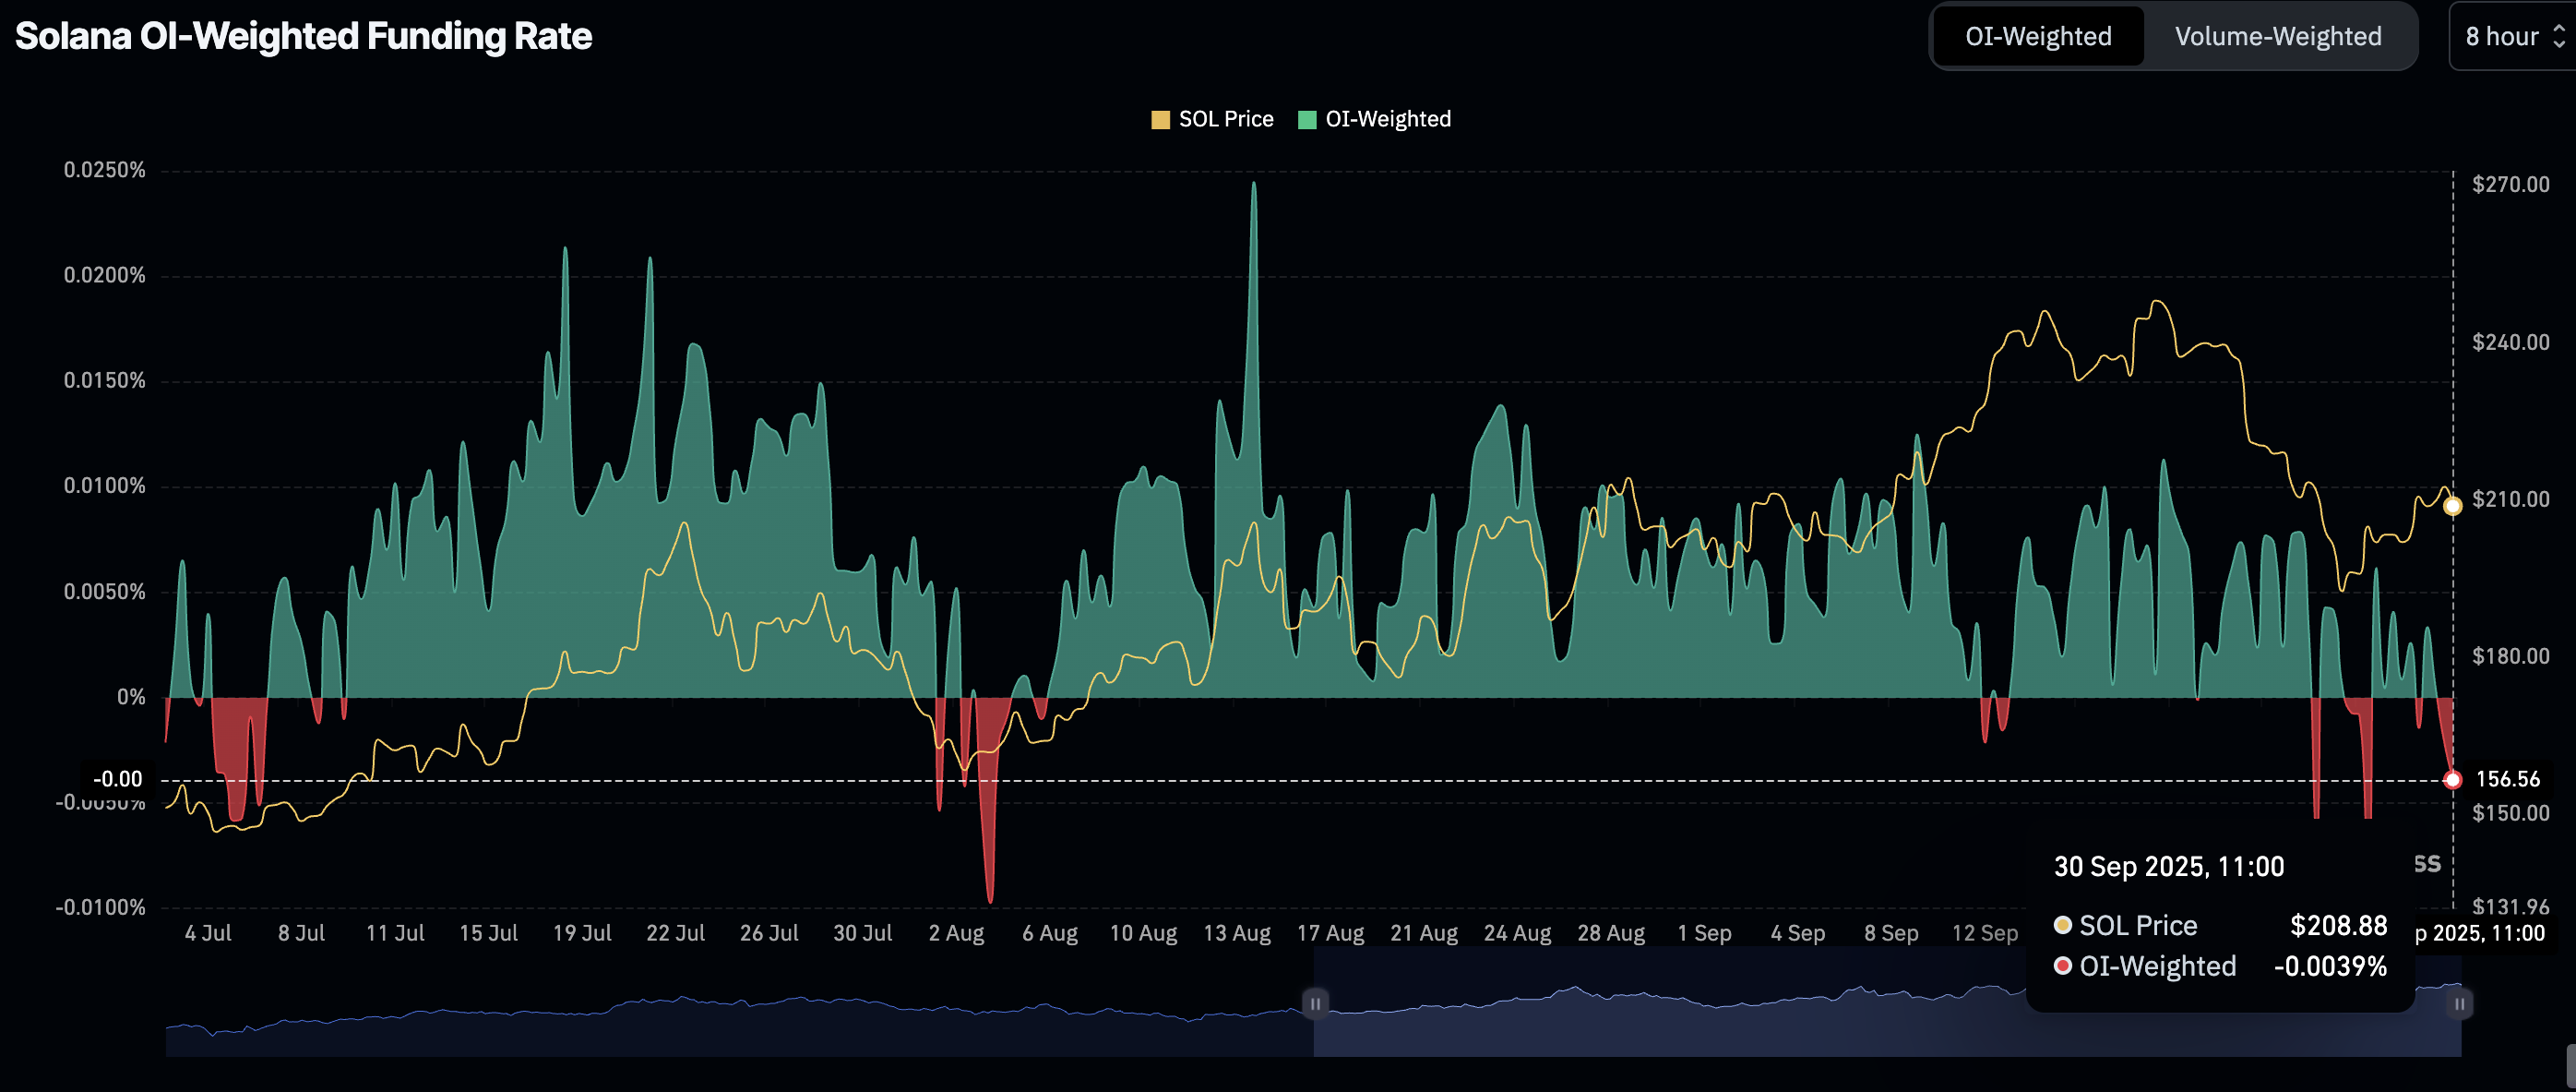The image size is (2576, 1092).
Task: Click red OI-Weighted dot inside tooltip
Action: pyautogui.click(x=2062, y=966)
